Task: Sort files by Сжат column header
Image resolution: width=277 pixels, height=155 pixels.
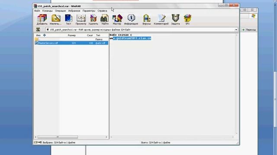Action: coord(90,35)
